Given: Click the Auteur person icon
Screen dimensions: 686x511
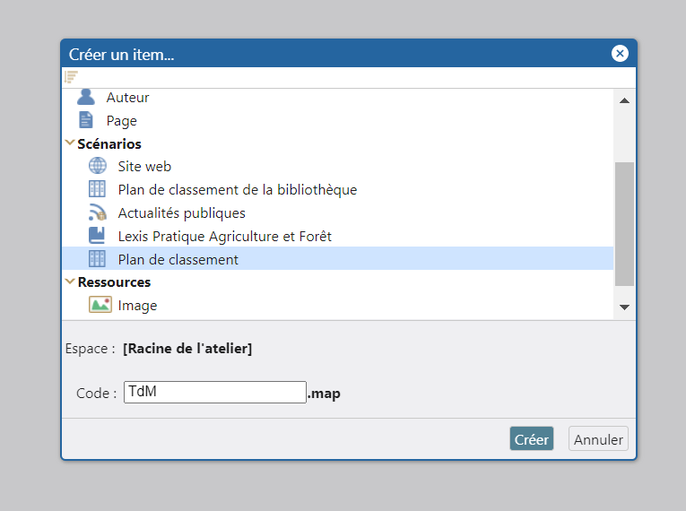Looking at the screenshot, I should (86, 97).
